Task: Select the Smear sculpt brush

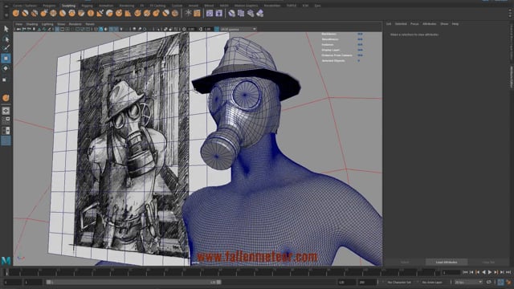Action: point(147,14)
